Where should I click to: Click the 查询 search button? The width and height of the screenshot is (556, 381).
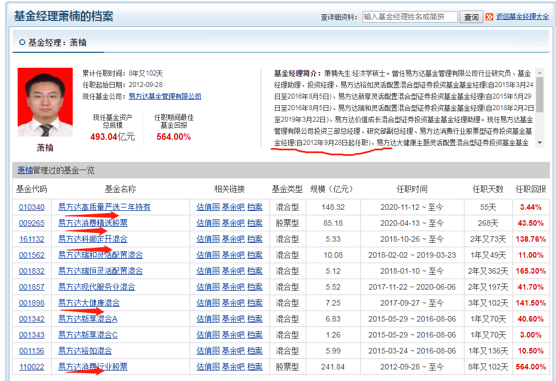point(471,17)
